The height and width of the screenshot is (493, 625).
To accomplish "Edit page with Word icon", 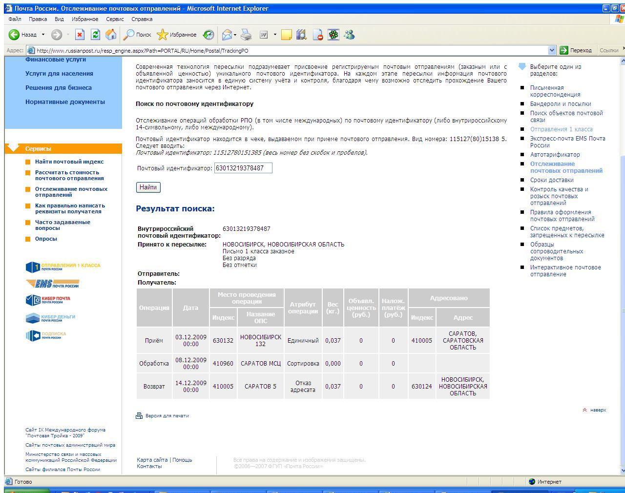I will coord(264,35).
